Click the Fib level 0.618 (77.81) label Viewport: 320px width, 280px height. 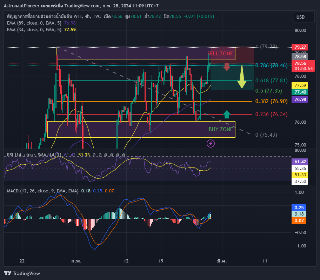click(x=272, y=81)
